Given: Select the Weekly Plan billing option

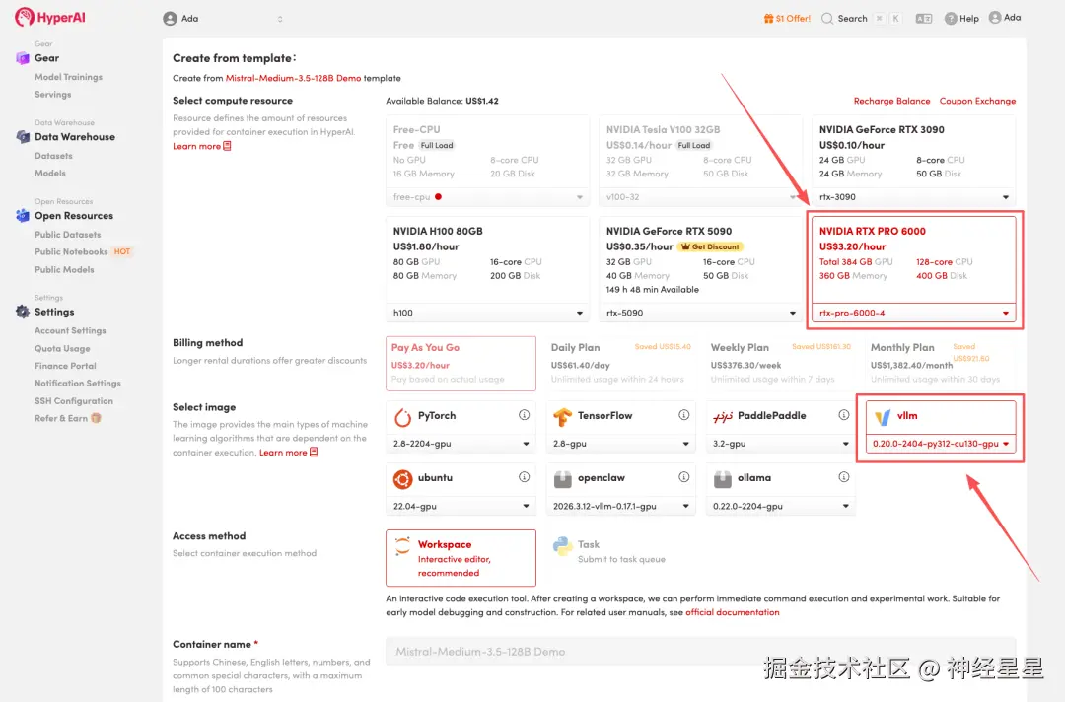Looking at the screenshot, I should click(780, 364).
